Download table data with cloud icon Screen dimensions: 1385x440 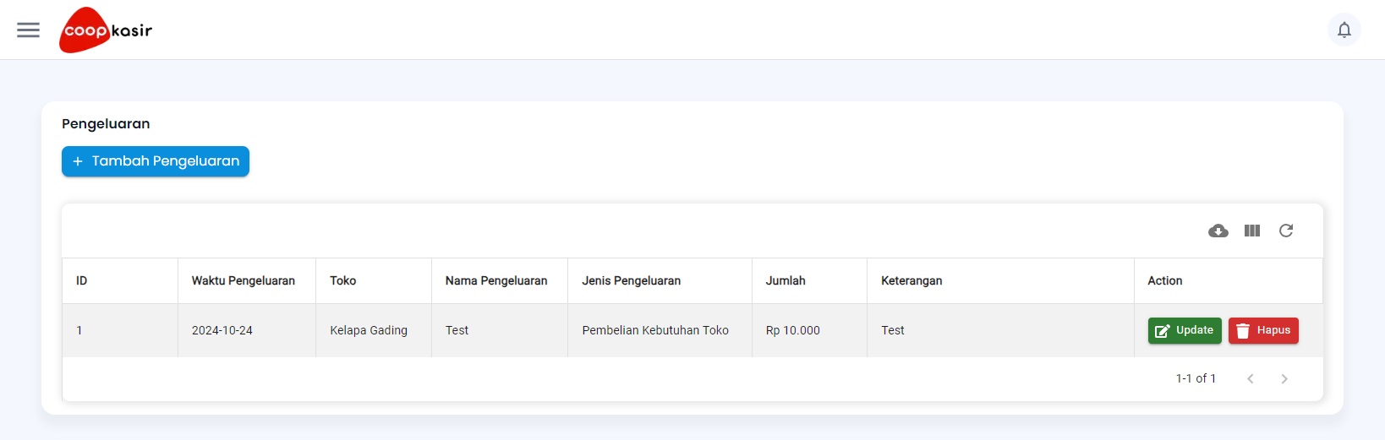tap(1218, 231)
